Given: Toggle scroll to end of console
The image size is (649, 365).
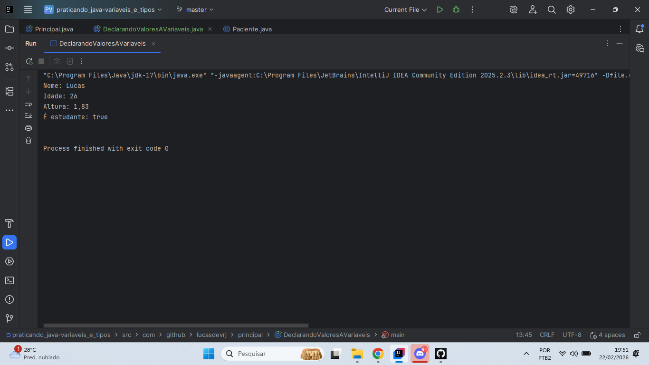Looking at the screenshot, I should (x=29, y=115).
